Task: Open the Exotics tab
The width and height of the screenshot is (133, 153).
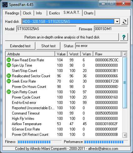Action: 54,13
